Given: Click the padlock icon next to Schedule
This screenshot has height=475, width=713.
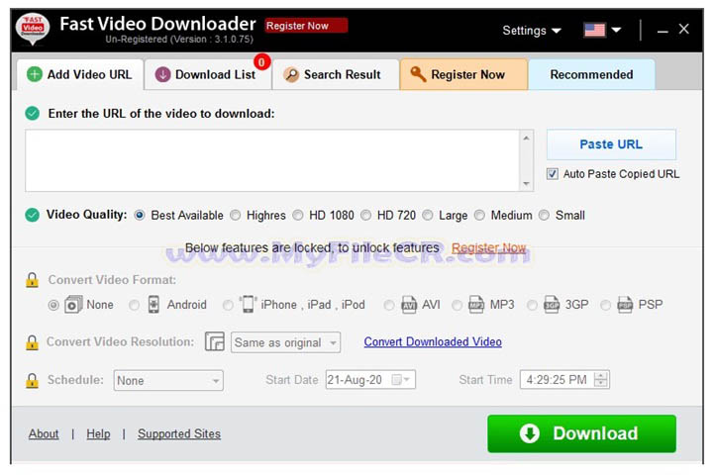Looking at the screenshot, I should [x=32, y=380].
